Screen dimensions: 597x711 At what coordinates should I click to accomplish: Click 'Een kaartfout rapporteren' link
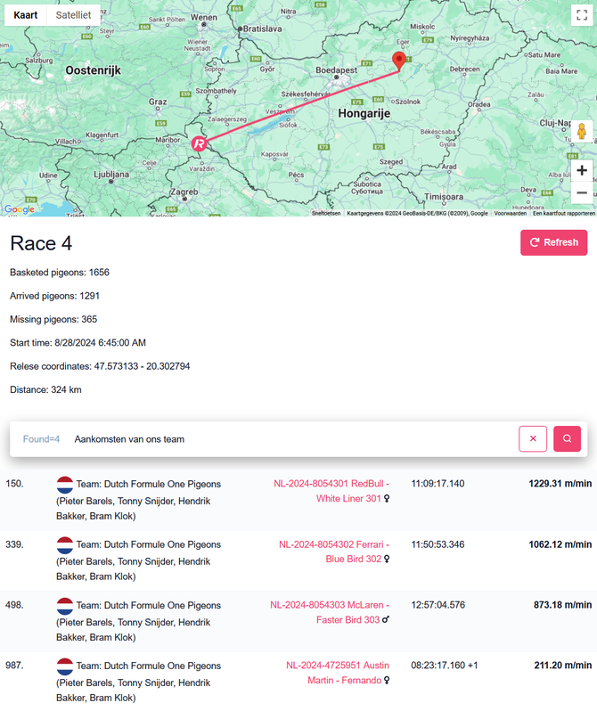coord(563,213)
